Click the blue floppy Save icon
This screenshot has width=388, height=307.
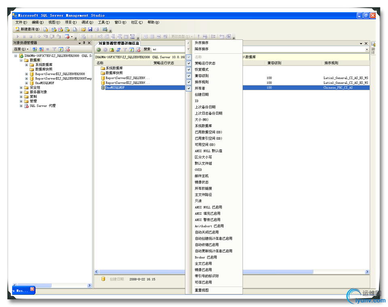(x=90, y=29)
